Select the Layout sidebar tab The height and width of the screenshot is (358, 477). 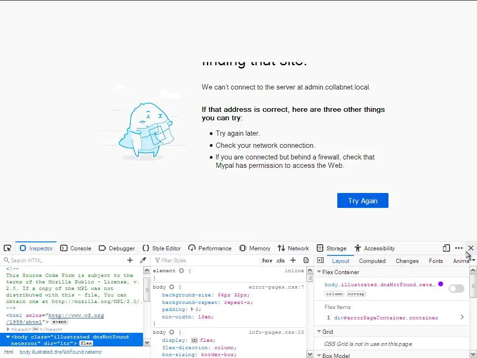tap(341, 261)
